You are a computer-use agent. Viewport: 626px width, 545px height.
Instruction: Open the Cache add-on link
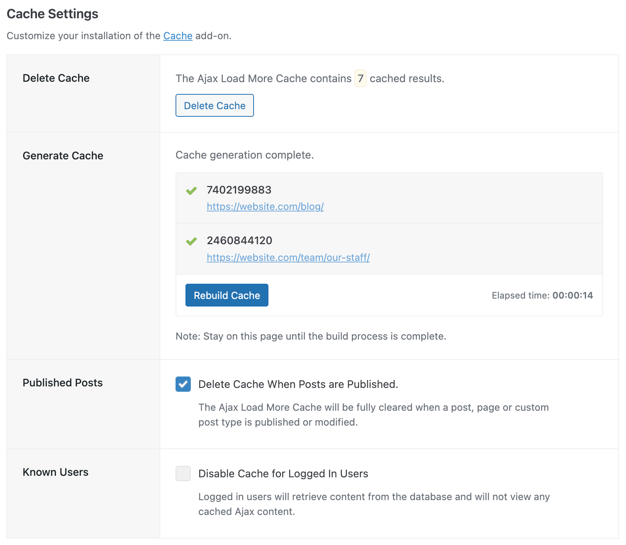[x=178, y=36]
